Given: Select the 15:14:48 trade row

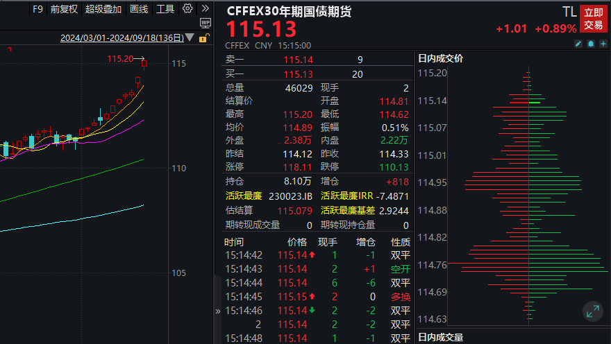Looking at the screenshot, I should pos(317,338).
